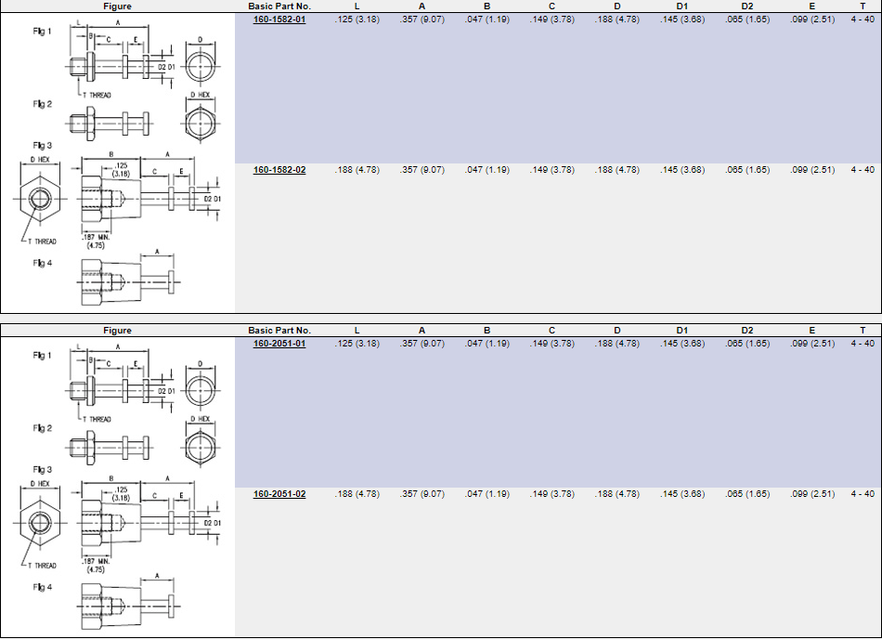882x639 pixels.
Task: Click the T column header in upper table
Action: coord(862,6)
